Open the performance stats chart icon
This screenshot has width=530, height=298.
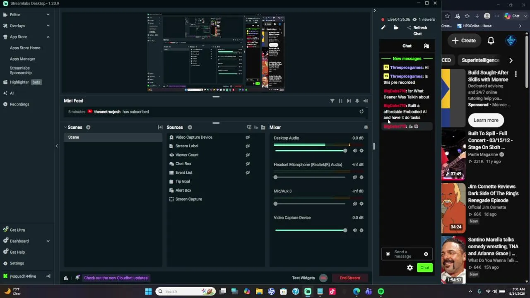point(66,278)
